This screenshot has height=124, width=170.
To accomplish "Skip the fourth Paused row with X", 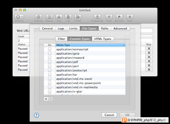I will pyautogui.click(x=149, y=61).
